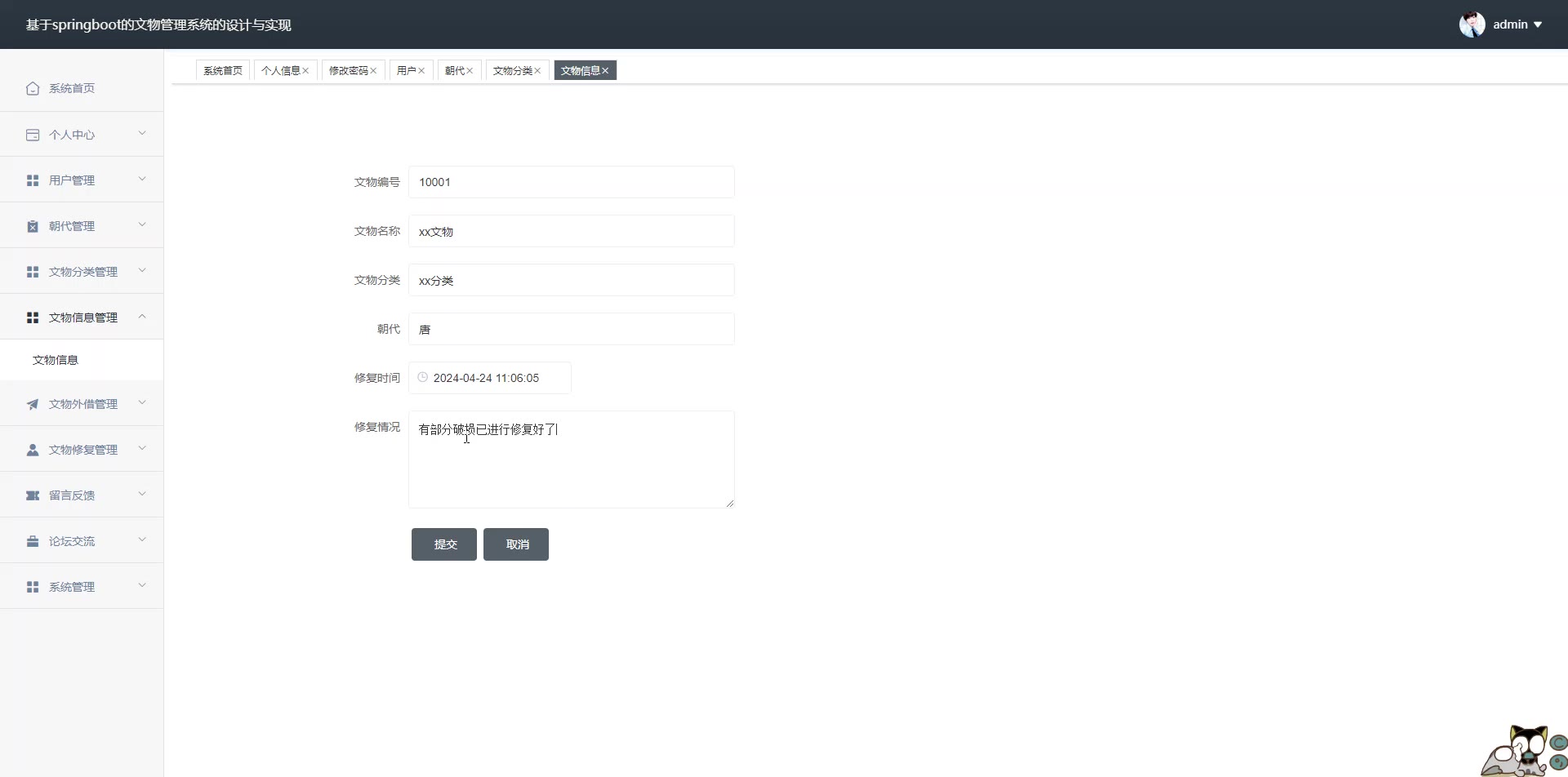Click the 文物信息管理 grid icon
Viewport: 1568px width, 777px height.
(x=33, y=317)
